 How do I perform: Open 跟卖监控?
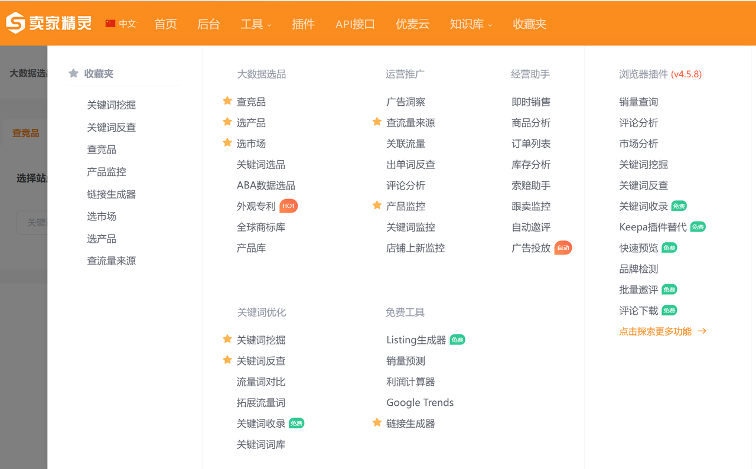coord(531,206)
